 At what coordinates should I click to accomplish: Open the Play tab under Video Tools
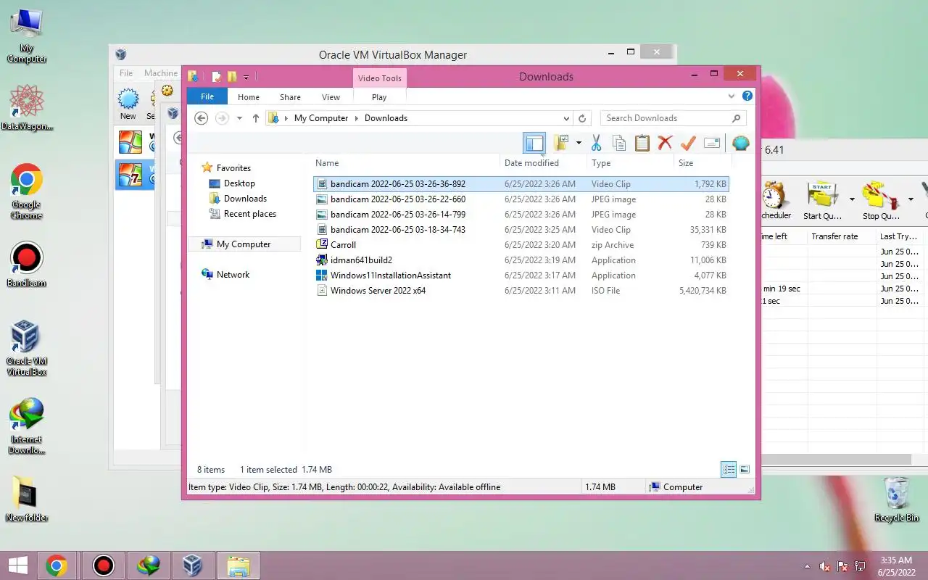coord(379,97)
